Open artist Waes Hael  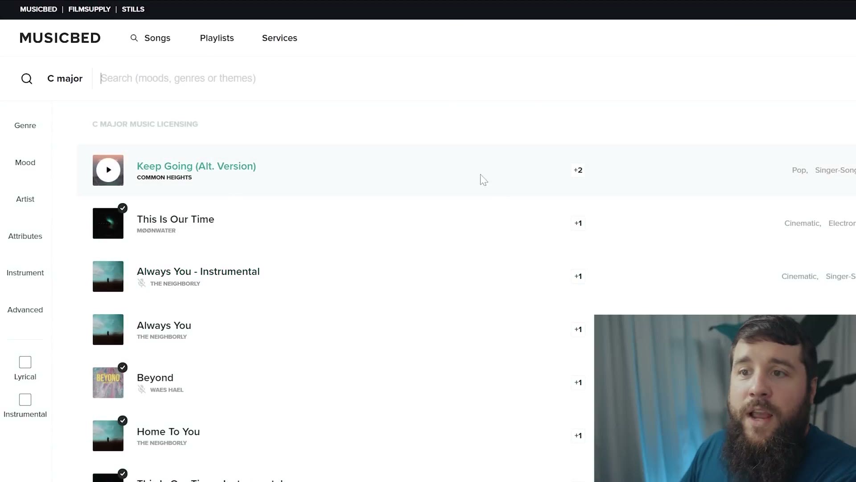(167, 390)
